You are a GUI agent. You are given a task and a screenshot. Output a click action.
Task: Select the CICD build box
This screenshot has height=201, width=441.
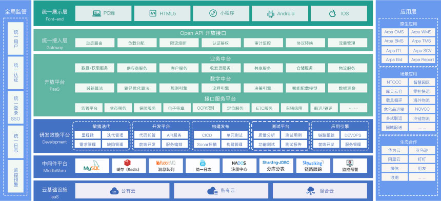click(207, 135)
